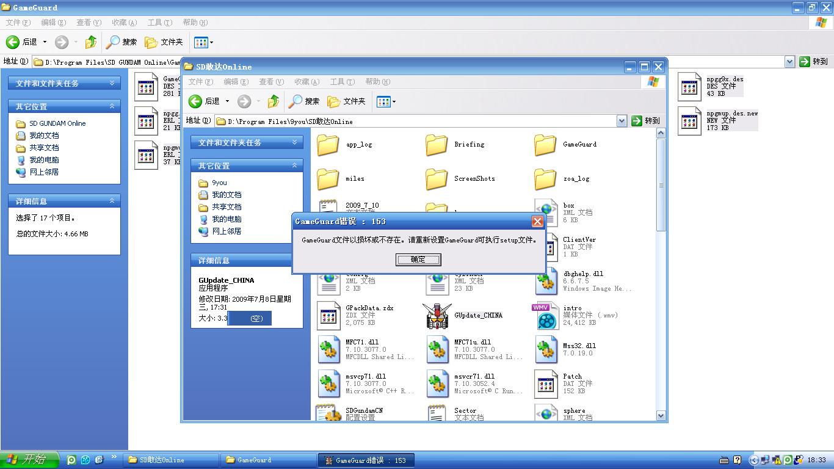Select the GPackData.zdx file icon
834x469 pixels.
click(328, 316)
